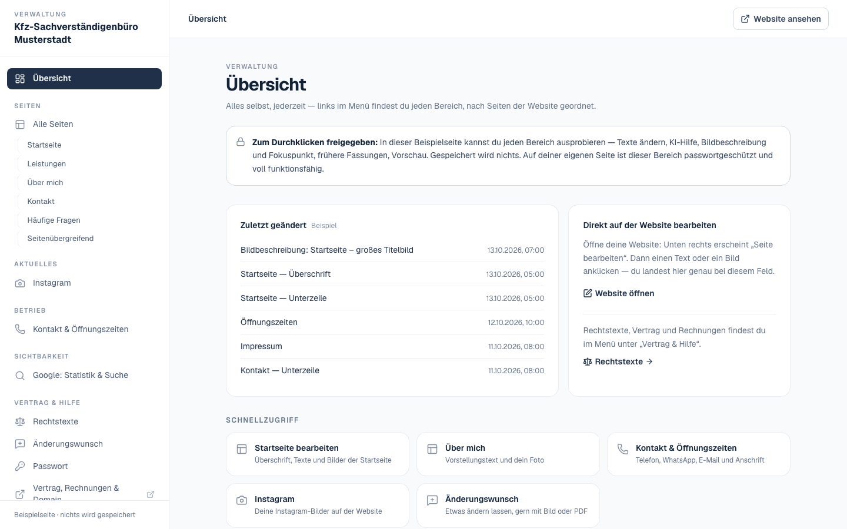Click the Öffnungszeiten entry in Zuletzt geändert
847x529 pixels.
[392, 322]
